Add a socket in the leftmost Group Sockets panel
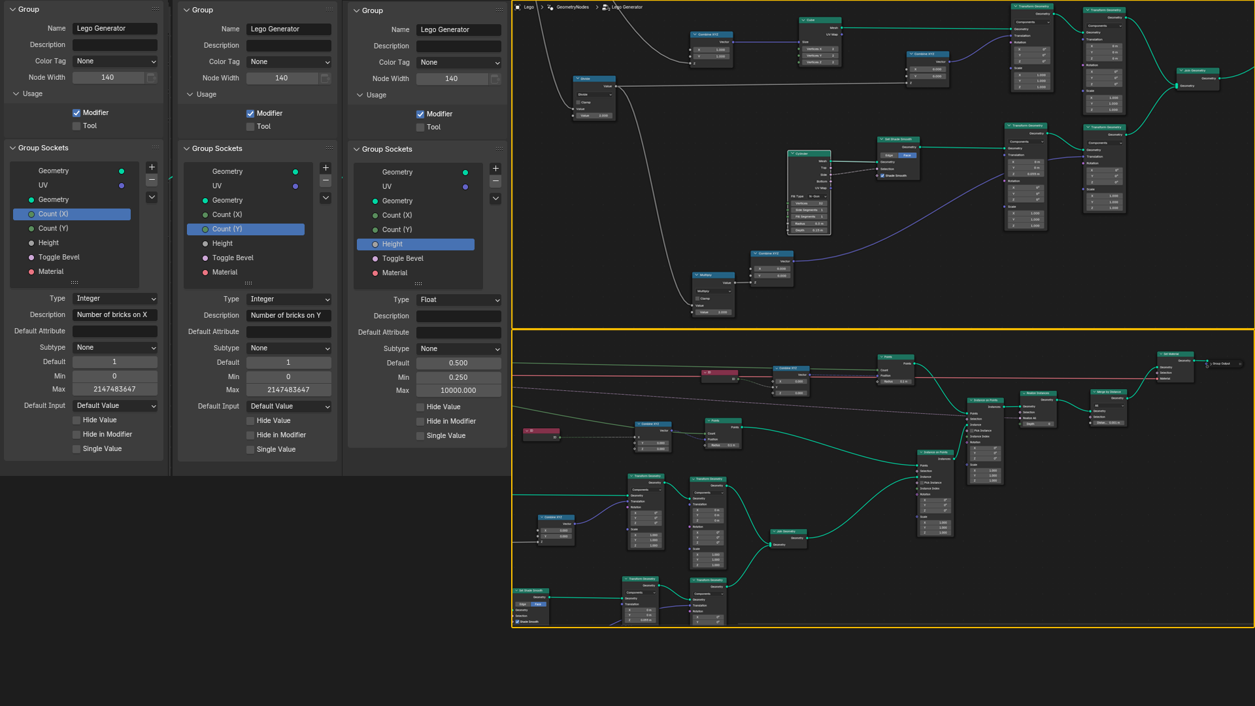This screenshot has width=1255, height=706. (152, 167)
